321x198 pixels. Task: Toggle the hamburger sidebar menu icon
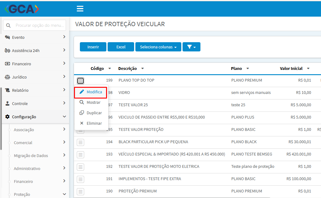80,9
